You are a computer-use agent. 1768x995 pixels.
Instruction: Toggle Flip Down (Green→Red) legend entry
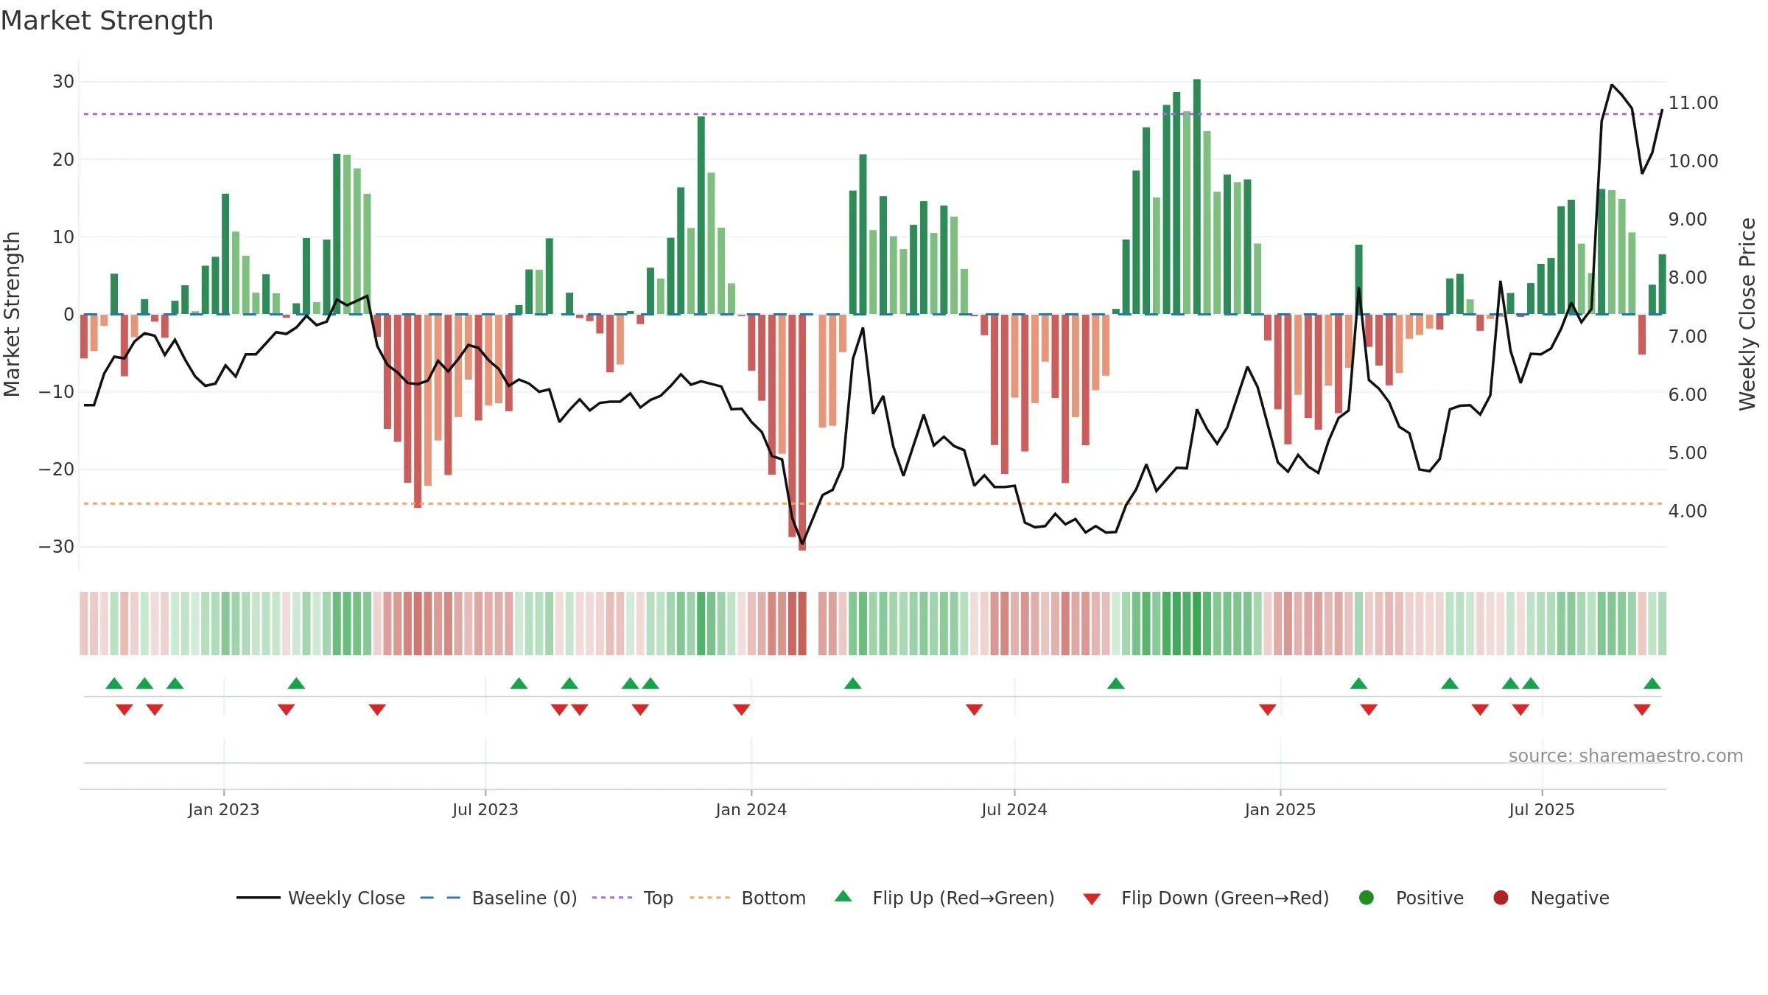point(1206,898)
